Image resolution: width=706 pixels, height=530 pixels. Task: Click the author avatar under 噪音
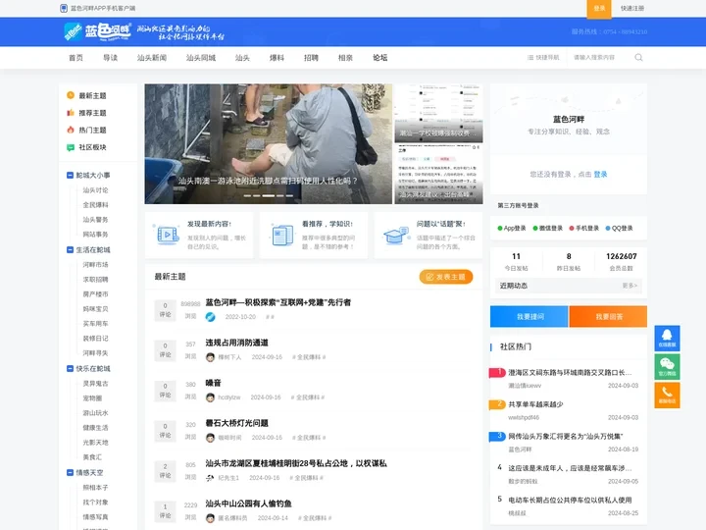(210, 397)
